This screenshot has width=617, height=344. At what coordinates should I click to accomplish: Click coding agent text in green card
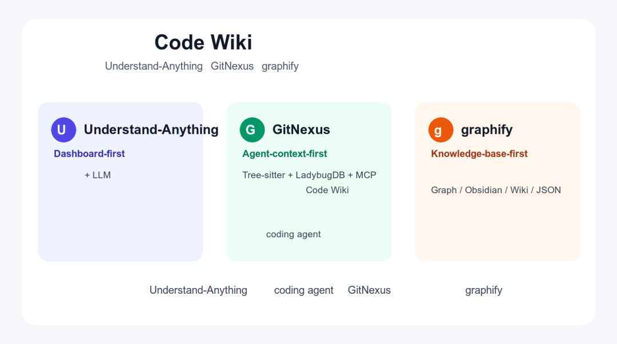[294, 234]
